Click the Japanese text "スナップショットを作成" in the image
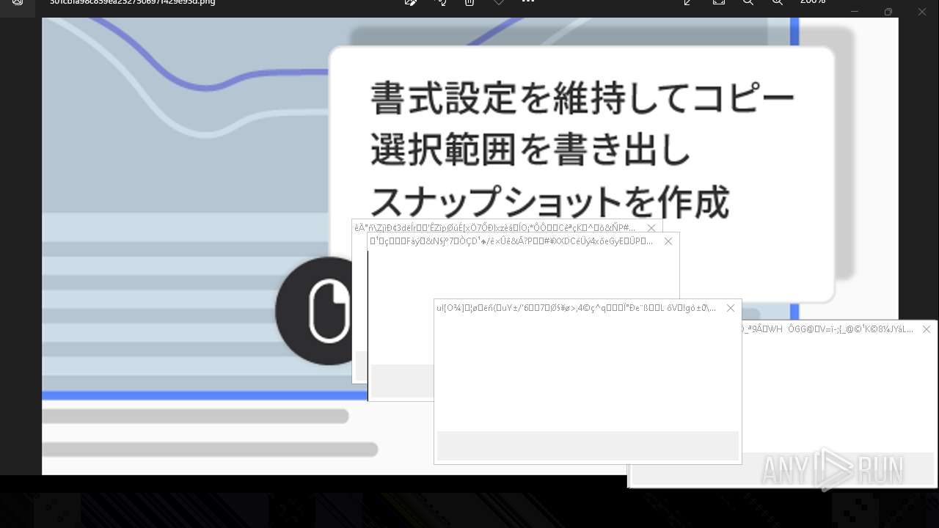Screen dimensions: 939x528 (x=549, y=202)
